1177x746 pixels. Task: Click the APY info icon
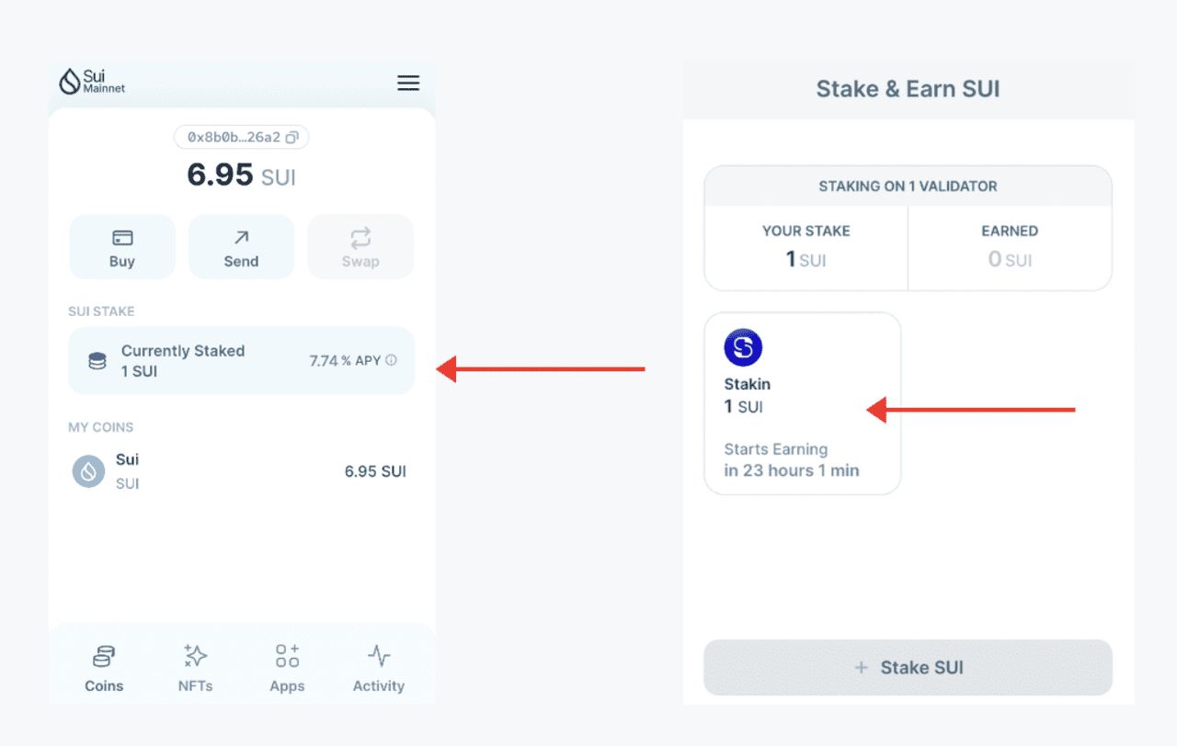(391, 360)
